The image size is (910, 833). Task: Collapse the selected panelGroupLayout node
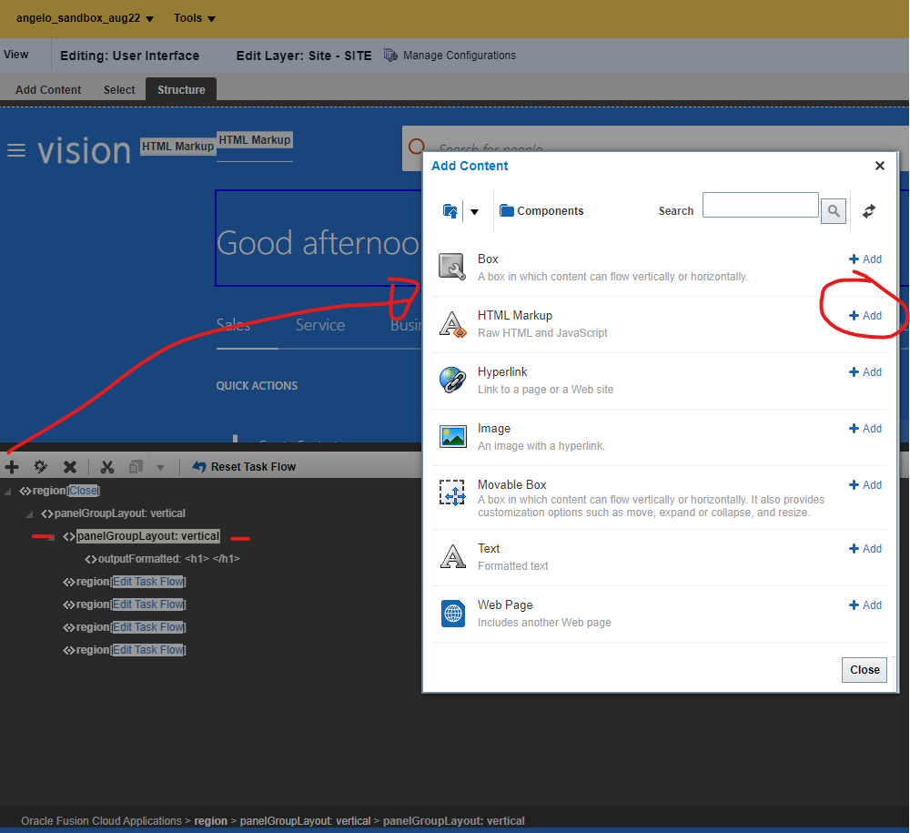point(52,536)
